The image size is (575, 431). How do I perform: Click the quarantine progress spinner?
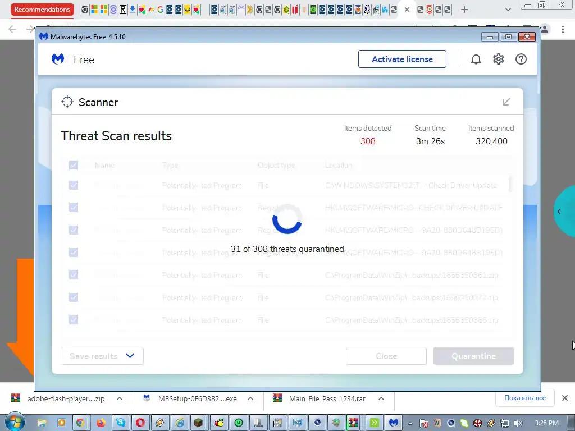tap(287, 219)
